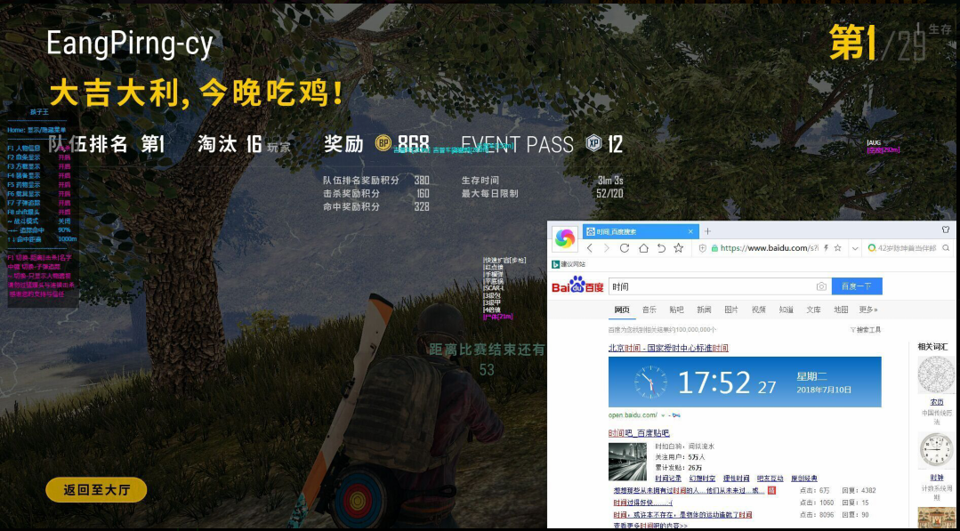Open the 农历 related term link
The image size is (960, 531).
tap(937, 403)
